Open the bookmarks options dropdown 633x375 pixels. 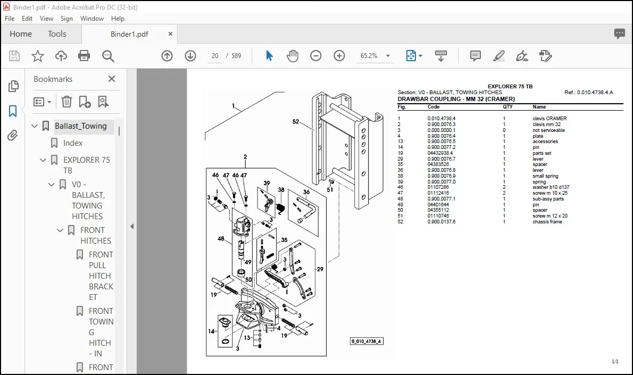(x=42, y=102)
